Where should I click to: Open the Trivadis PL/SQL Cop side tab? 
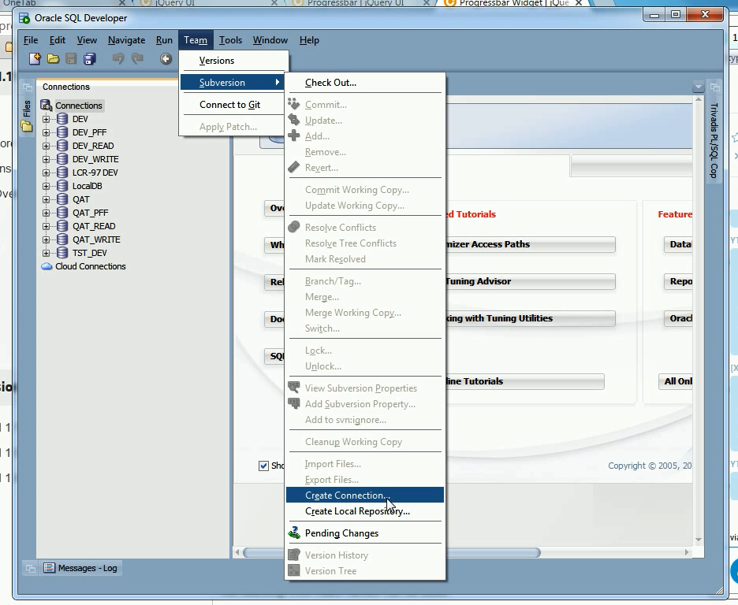[714, 140]
